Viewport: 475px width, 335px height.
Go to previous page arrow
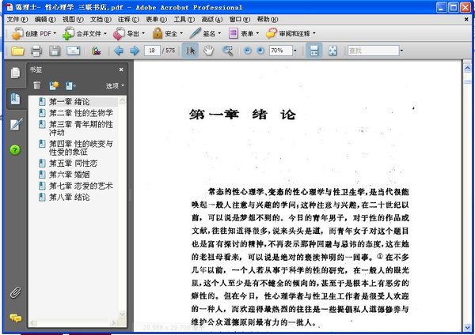[119, 51]
